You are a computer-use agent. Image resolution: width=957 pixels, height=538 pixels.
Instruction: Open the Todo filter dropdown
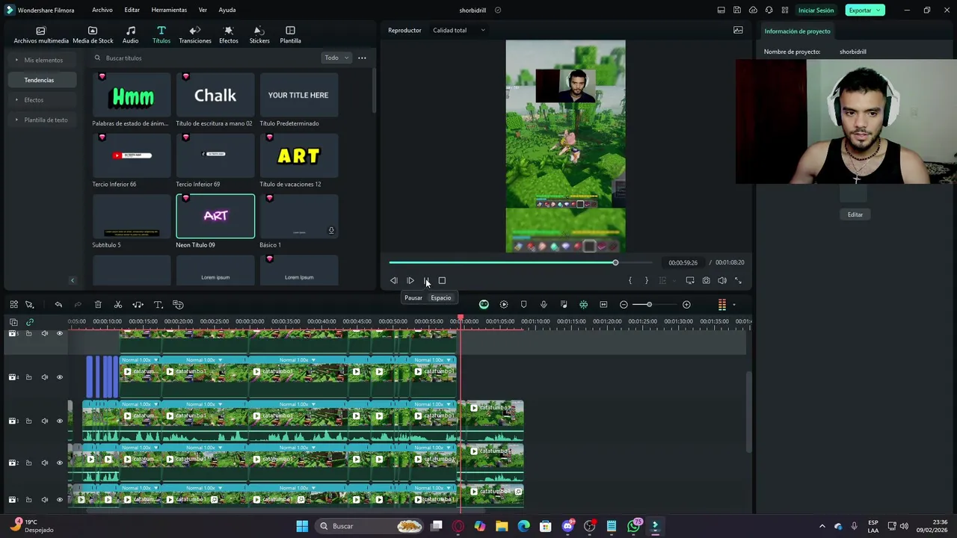click(x=336, y=58)
